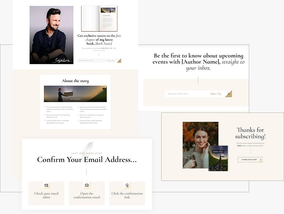Click the 'About the story' banner image

pyautogui.click(x=75, y=94)
